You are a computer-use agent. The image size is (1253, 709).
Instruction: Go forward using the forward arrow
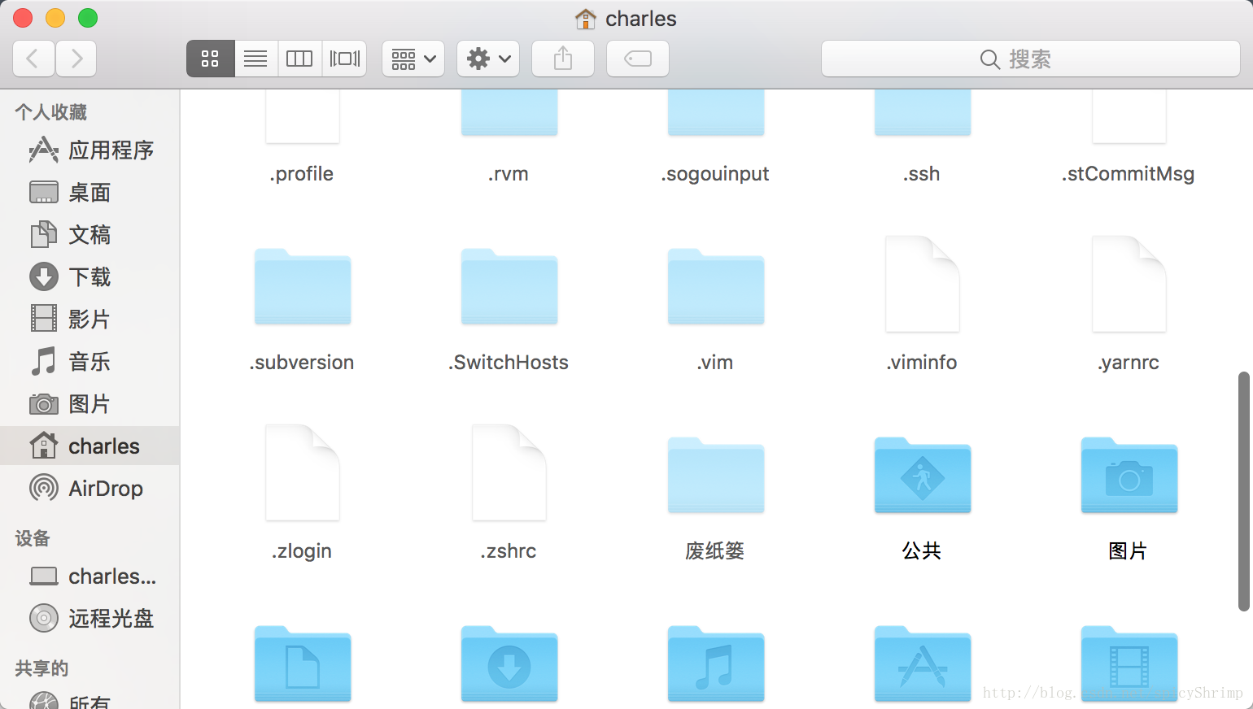pyautogui.click(x=76, y=58)
